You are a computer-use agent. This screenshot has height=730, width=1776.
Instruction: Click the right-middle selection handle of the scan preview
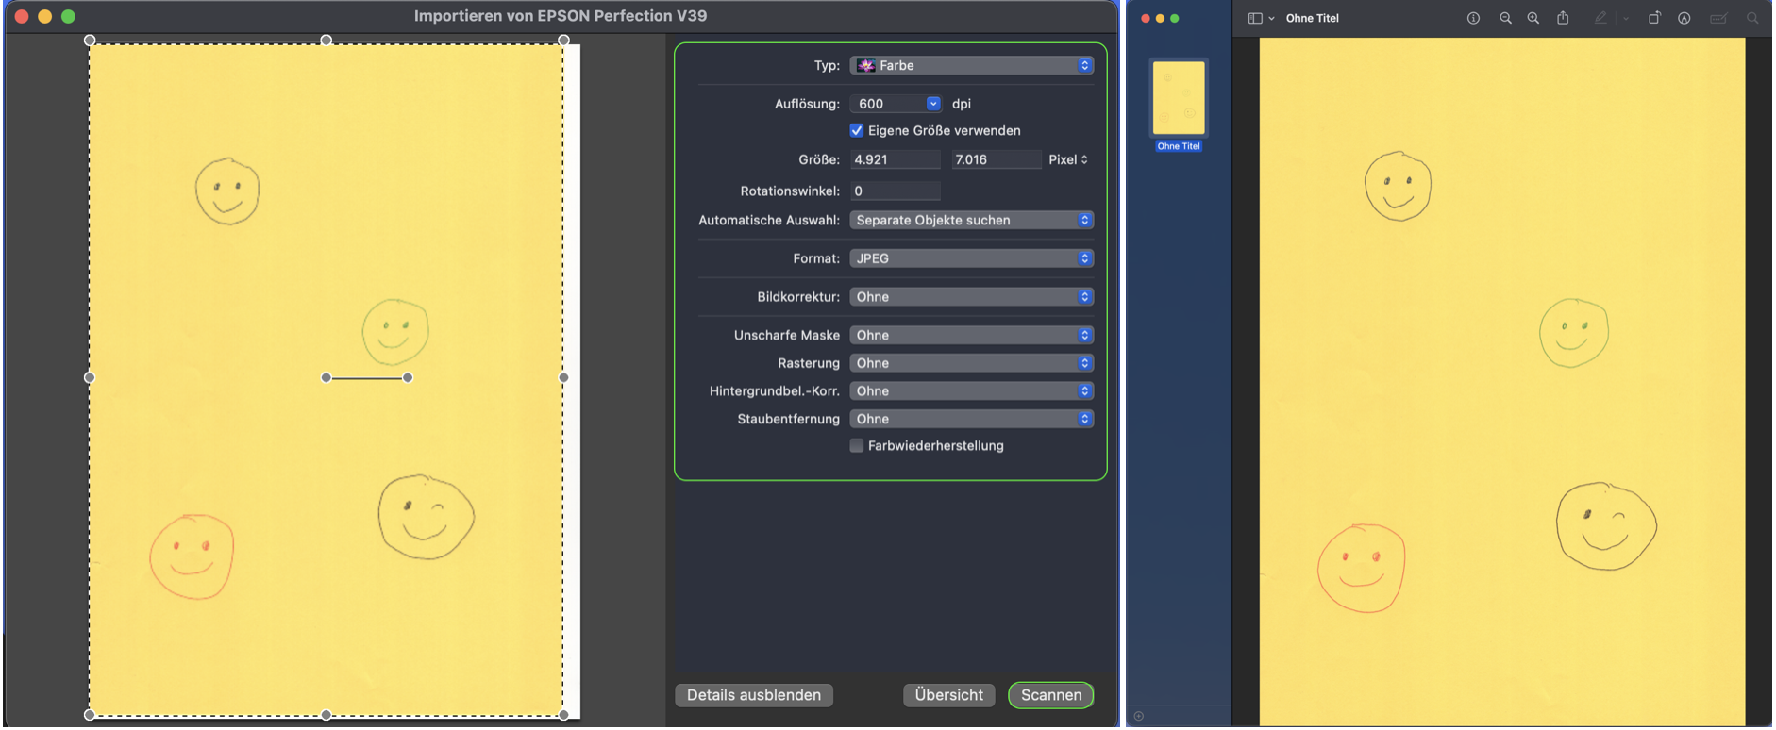[563, 377]
